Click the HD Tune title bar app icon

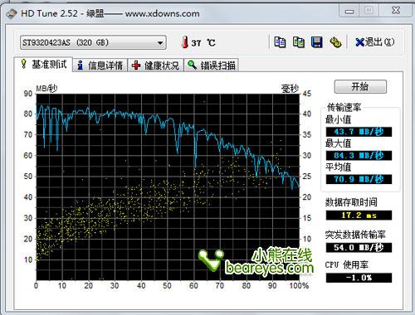tap(12, 13)
